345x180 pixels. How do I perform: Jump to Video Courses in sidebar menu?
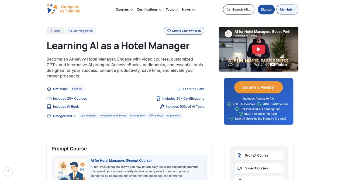(x=259, y=168)
